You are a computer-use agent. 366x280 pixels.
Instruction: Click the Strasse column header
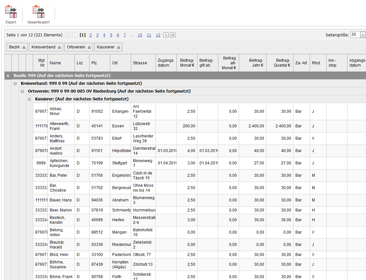143,63
